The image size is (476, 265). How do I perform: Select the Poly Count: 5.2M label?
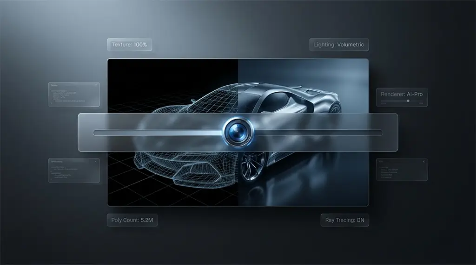(132, 221)
